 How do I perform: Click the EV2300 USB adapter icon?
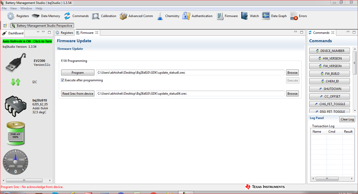(16, 62)
